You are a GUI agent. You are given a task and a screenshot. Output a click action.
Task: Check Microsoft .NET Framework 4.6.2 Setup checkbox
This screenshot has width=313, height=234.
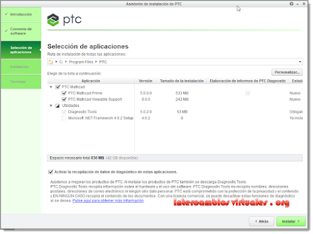(64, 118)
